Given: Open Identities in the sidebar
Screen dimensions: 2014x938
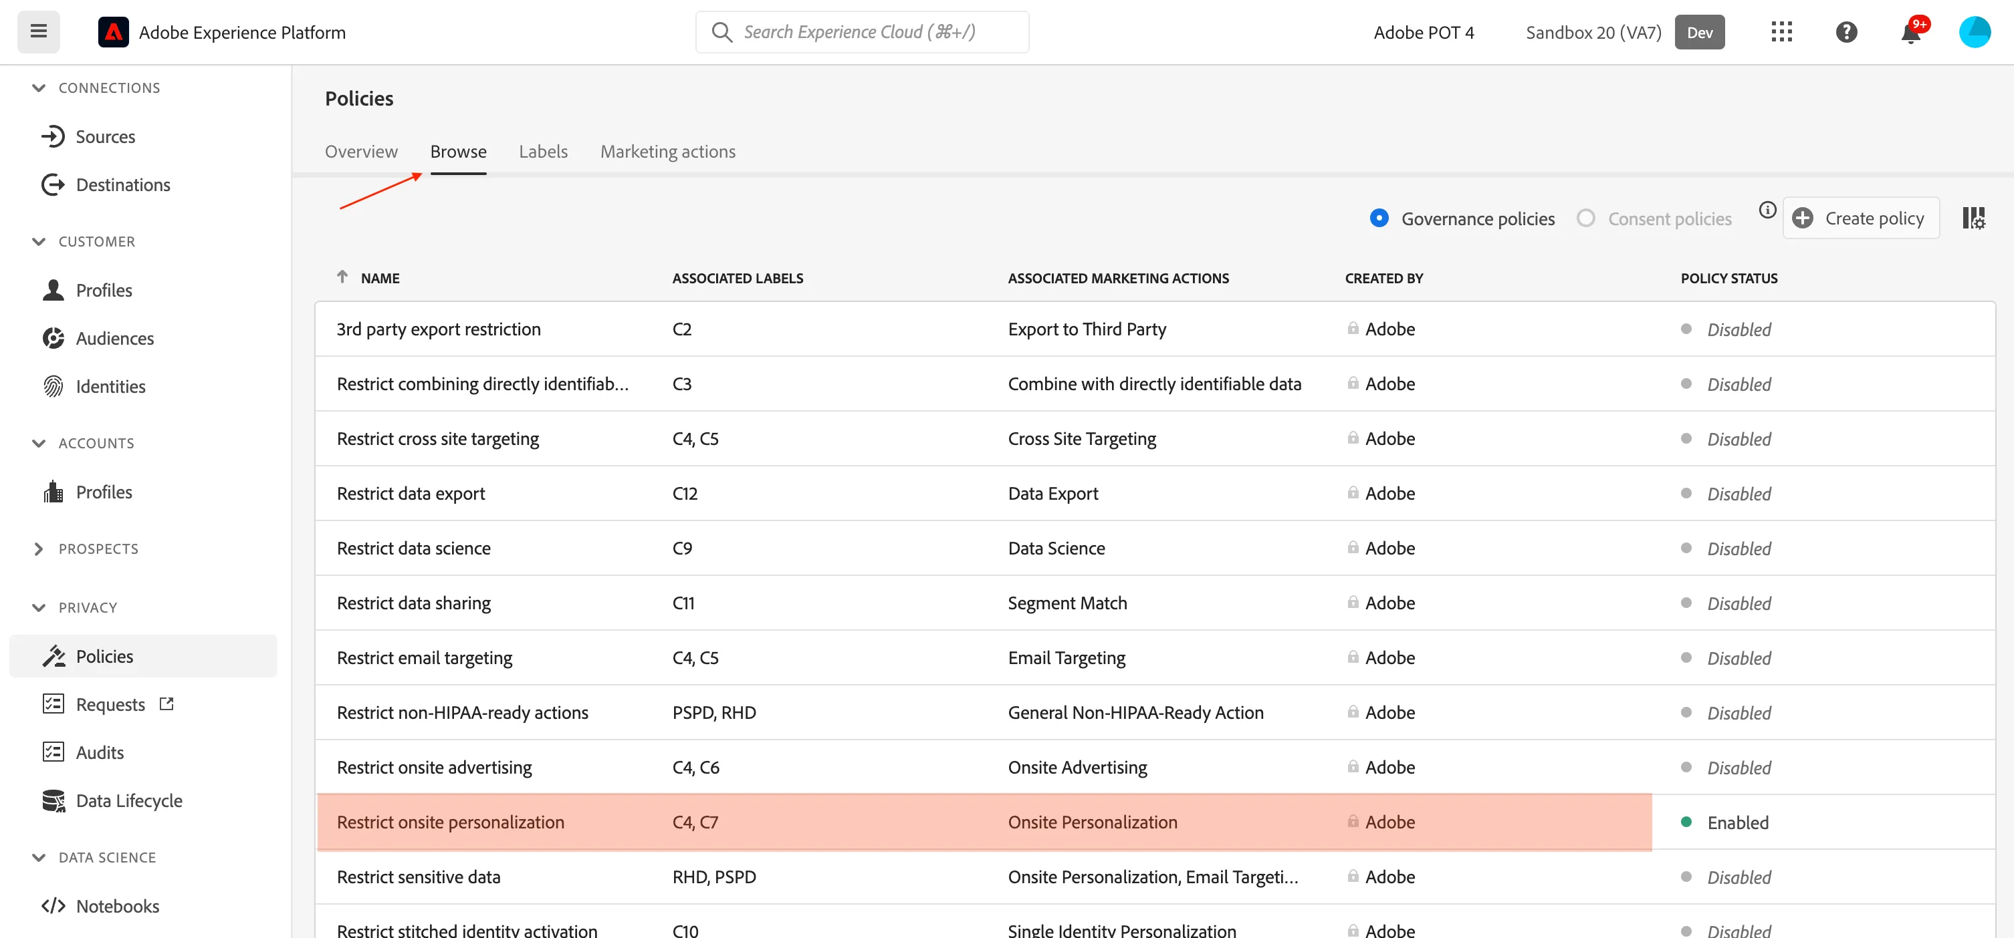Looking at the screenshot, I should tap(110, 387).
